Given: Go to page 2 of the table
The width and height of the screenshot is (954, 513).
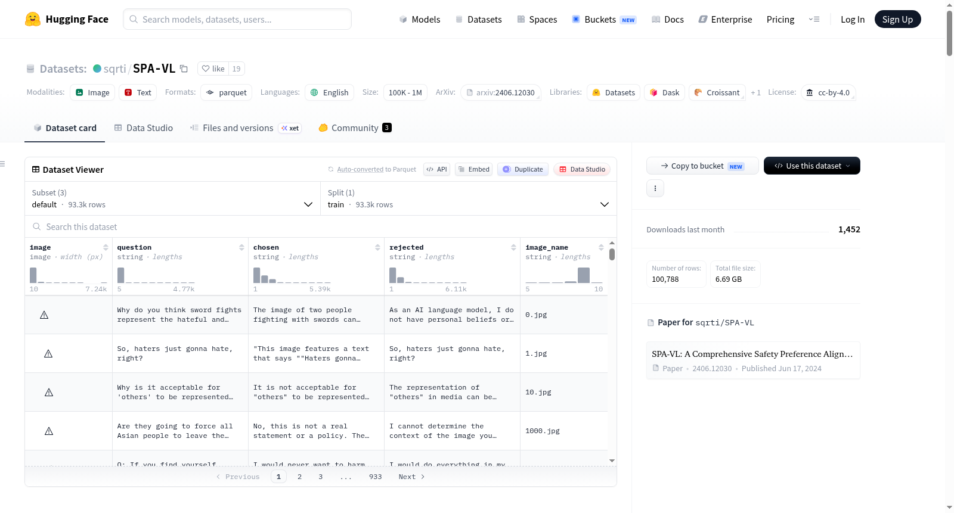Looking at the screenshot, I should tap(299, 477).
